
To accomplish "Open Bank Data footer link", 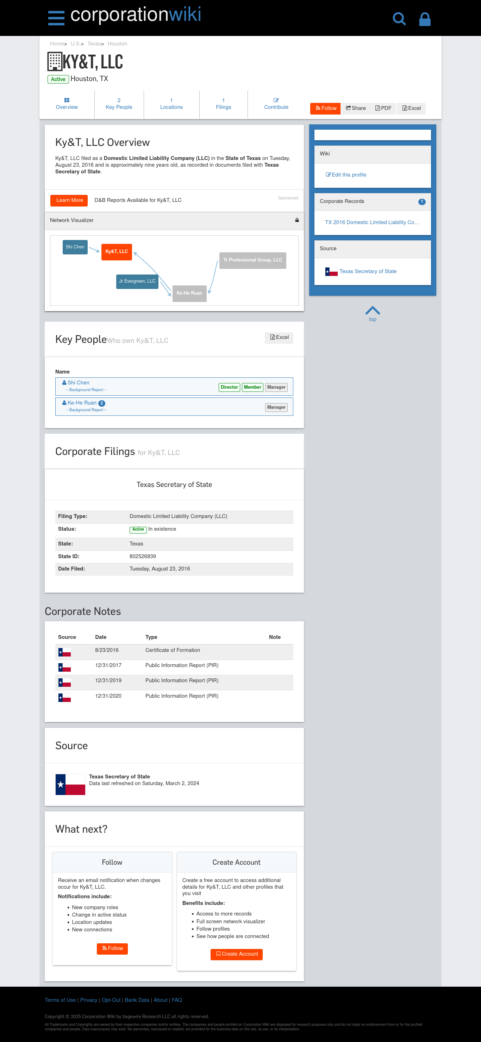I will [137, 1000].
